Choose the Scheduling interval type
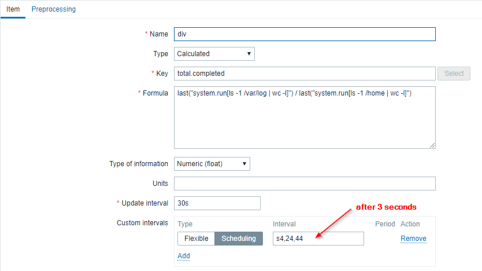The width and height of the screenshot is (482, 271). pos(239,239)
